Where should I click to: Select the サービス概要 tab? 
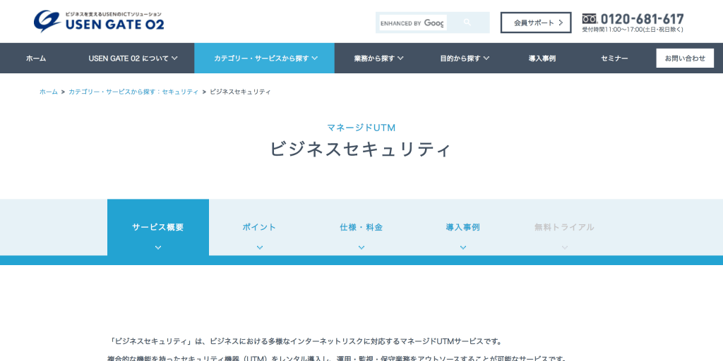[157, 228]
